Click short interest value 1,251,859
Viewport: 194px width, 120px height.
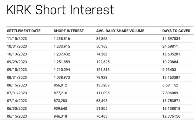pyautogui.click(x=62, y=62)
